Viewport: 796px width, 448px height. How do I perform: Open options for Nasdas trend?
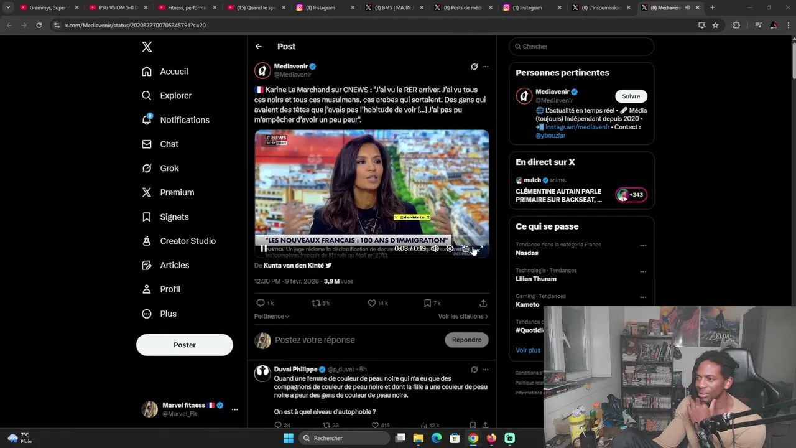pyautogui.click(x=643, y=245)
